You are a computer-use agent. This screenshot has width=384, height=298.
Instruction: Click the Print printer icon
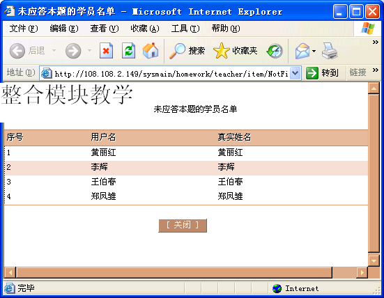[330, 51]
